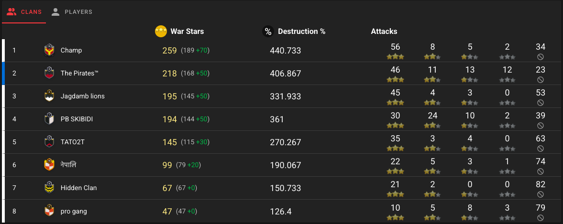This screenshot has height=224, width=563.
Task: Sort by Destruction % column header
Action: click(x=302, y=31)
